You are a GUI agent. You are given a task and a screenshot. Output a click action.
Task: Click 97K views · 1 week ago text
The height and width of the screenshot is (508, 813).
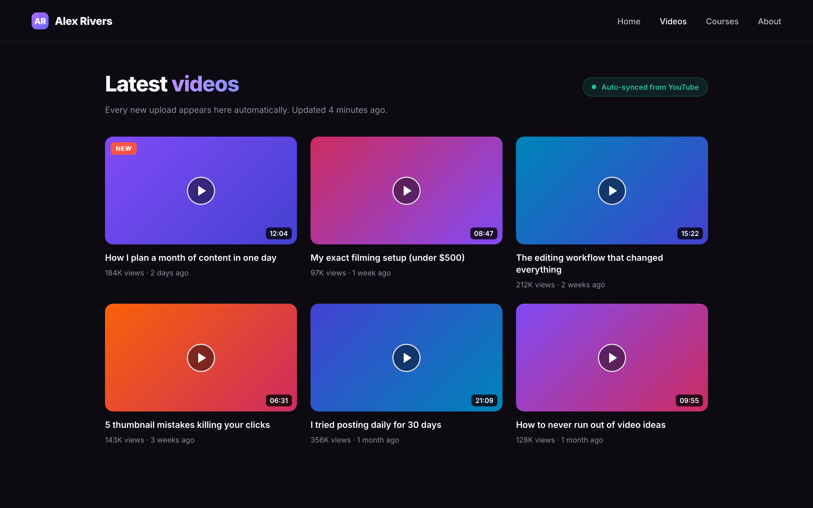click(350, 273)
